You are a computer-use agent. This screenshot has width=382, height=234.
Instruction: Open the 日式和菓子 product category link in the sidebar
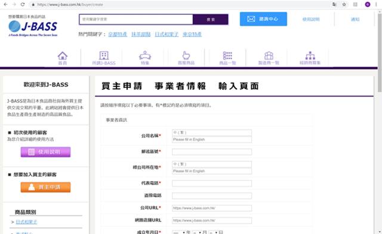pos(26,221)
